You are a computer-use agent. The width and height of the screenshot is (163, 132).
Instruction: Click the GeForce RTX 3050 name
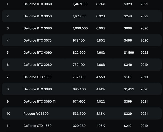coord(38,16)
